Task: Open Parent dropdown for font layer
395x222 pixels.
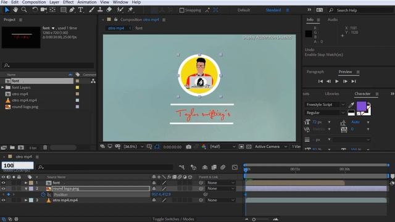Action: pos(221,183)
